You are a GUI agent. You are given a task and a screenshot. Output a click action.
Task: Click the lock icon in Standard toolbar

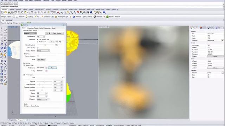point(75,13)
